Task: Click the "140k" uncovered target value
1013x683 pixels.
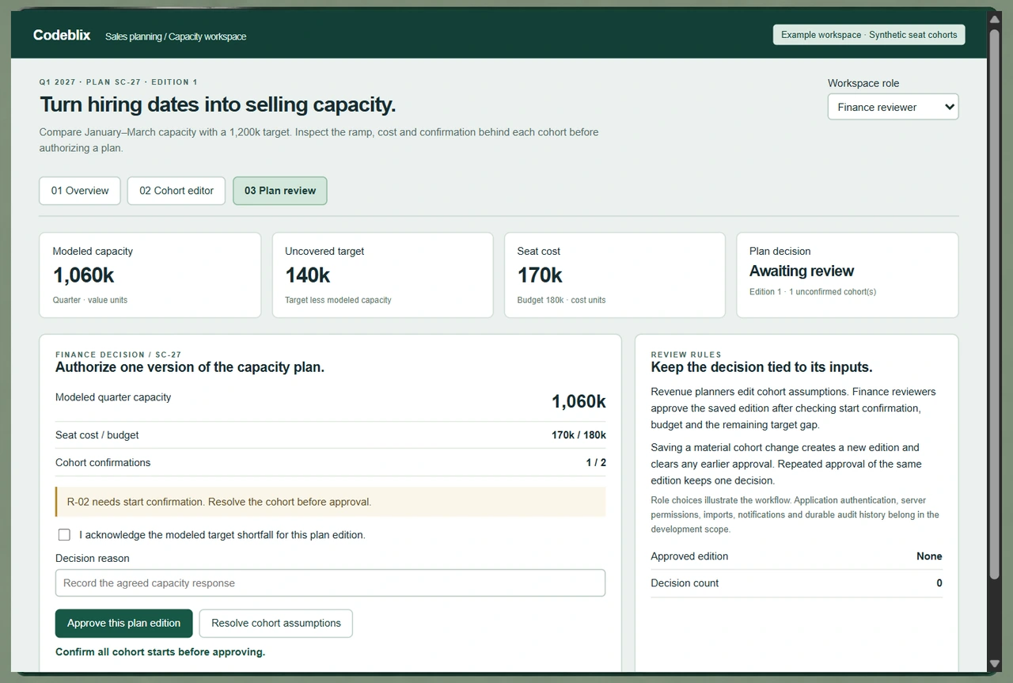Action: pyautogui.click(x=308, y=275)
